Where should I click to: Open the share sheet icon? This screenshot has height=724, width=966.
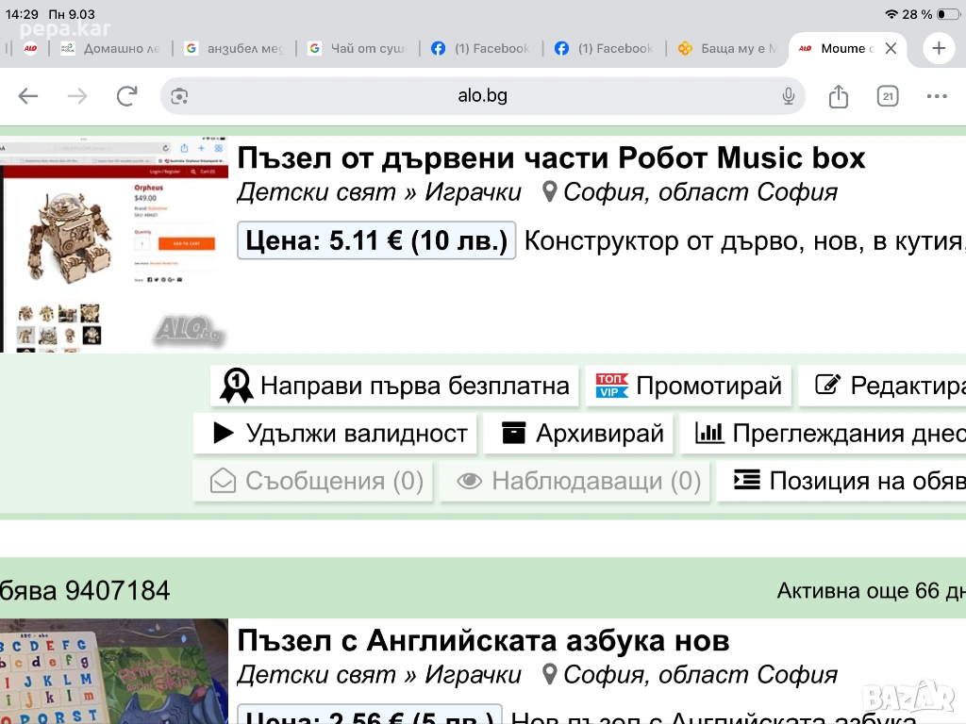839,96
